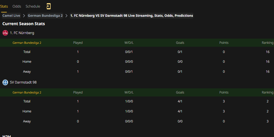Switch to the Stats tab

4,6
